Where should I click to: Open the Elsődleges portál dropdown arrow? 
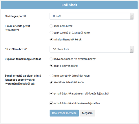click(132, 16)
